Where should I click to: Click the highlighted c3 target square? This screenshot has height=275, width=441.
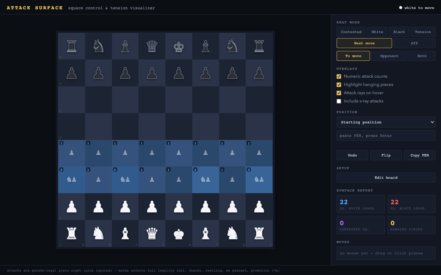pos(125,180)
